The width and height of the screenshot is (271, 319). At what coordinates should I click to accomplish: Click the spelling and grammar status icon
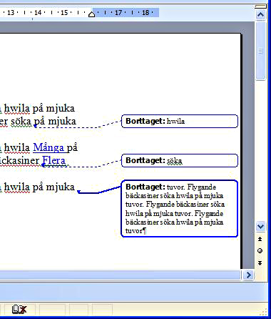19,309
